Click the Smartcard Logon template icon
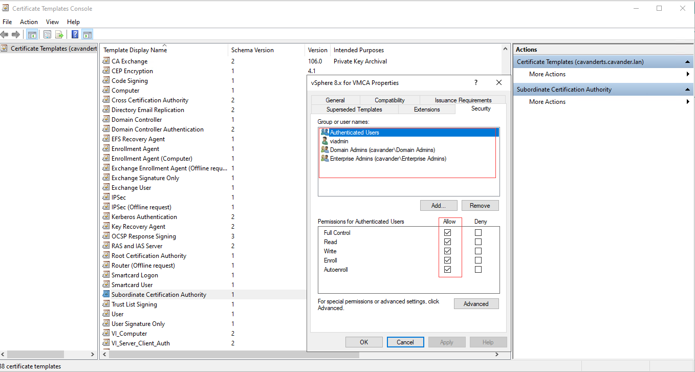The image size is (695, 372). 106,275
